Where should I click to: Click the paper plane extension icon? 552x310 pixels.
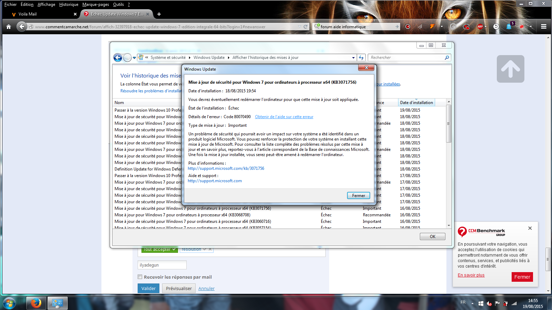point(420,27)
